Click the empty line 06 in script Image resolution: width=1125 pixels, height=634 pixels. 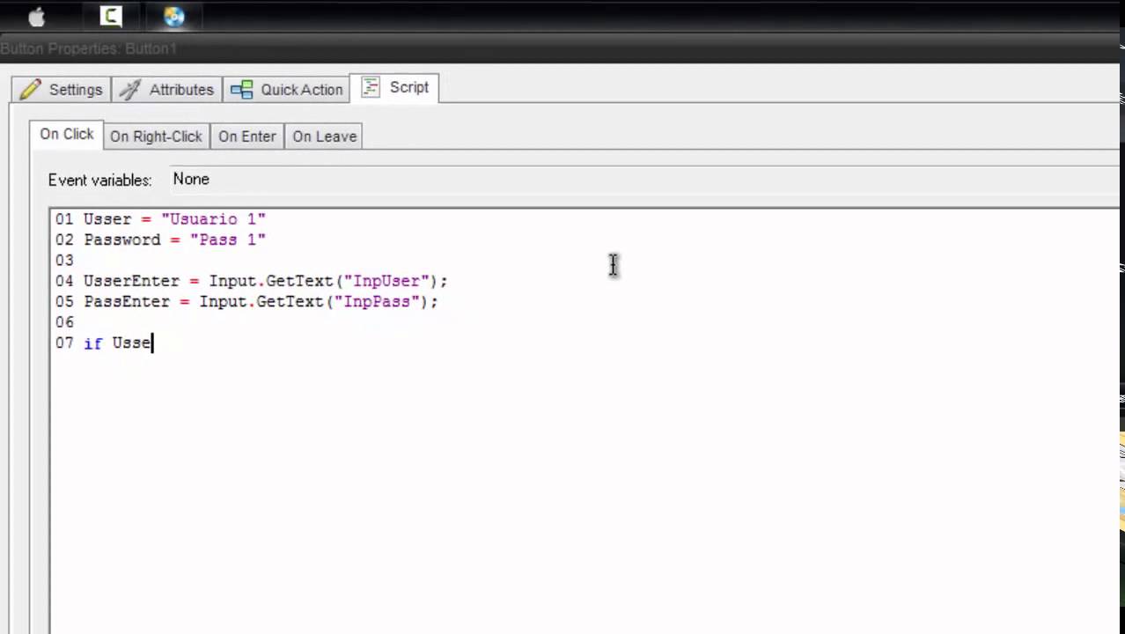[64, 322]
